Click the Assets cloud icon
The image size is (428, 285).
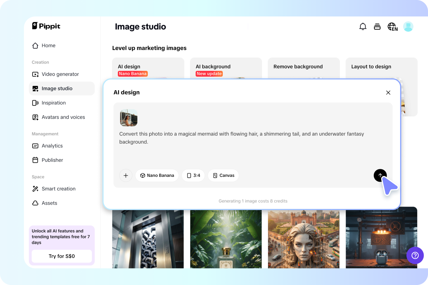pyautogui.click(x=35, y=203)
